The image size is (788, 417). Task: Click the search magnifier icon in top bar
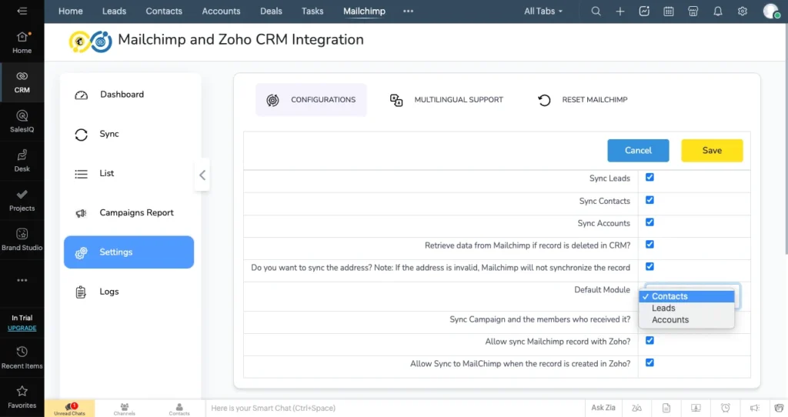596,11
